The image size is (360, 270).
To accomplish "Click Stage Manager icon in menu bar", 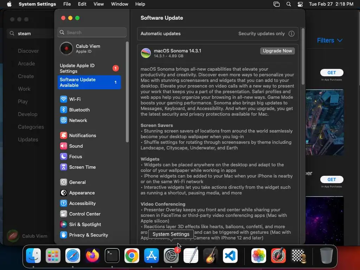I will [276, 4].
